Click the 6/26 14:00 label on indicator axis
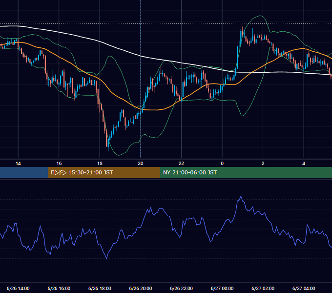 click(18, 288)
